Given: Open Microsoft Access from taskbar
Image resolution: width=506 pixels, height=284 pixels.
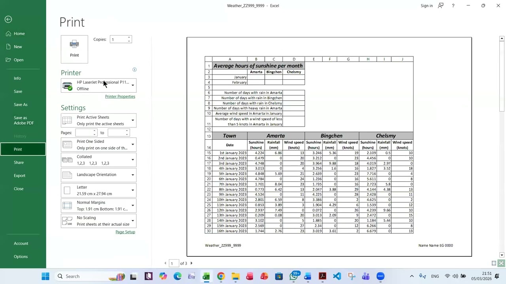Looking at the screenshot, I should 249,277.
